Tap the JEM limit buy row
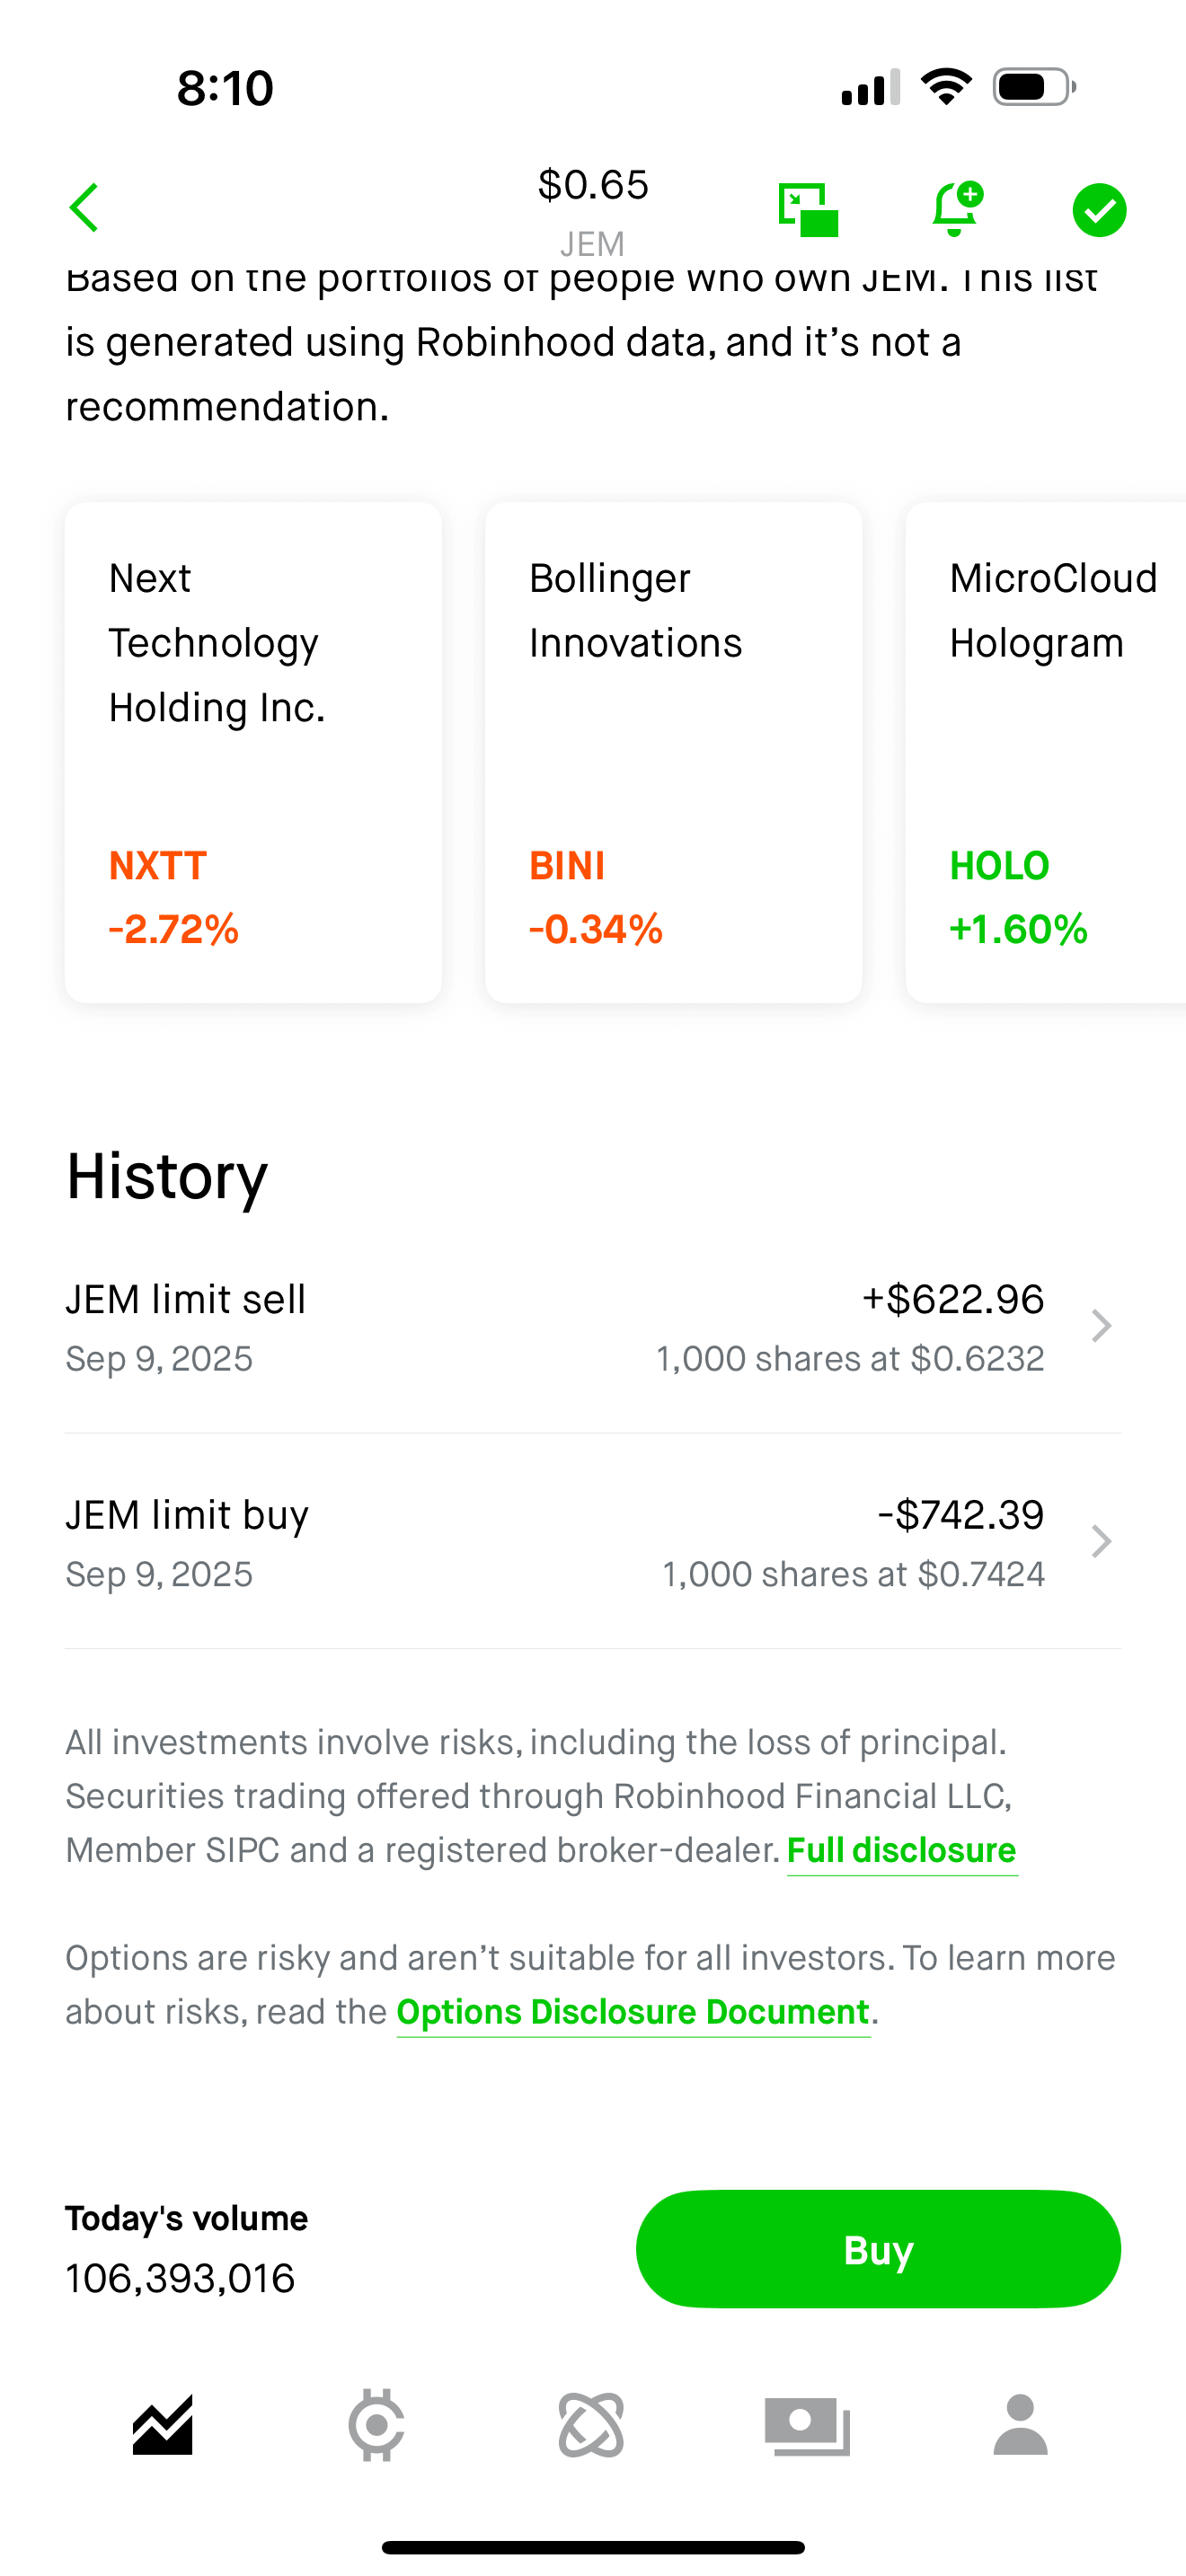The width and height of the screenshot is (1186, 2576). pos(555,1542)
